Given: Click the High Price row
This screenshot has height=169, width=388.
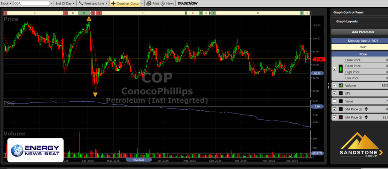Looking at the screenshot, I should tap(366, 72).
